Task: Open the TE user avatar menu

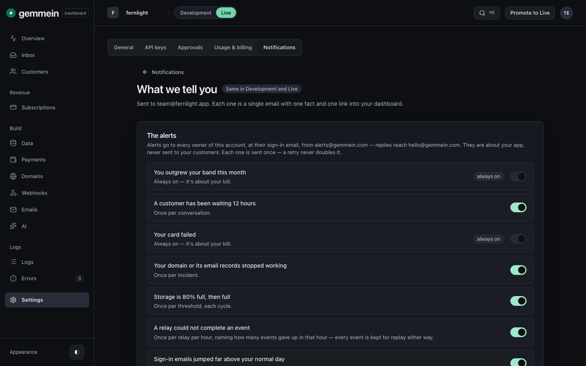Action: click(566, 13)
